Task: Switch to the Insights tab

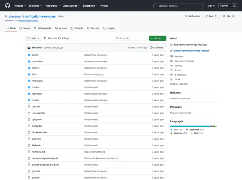Action: coord(109,28)
